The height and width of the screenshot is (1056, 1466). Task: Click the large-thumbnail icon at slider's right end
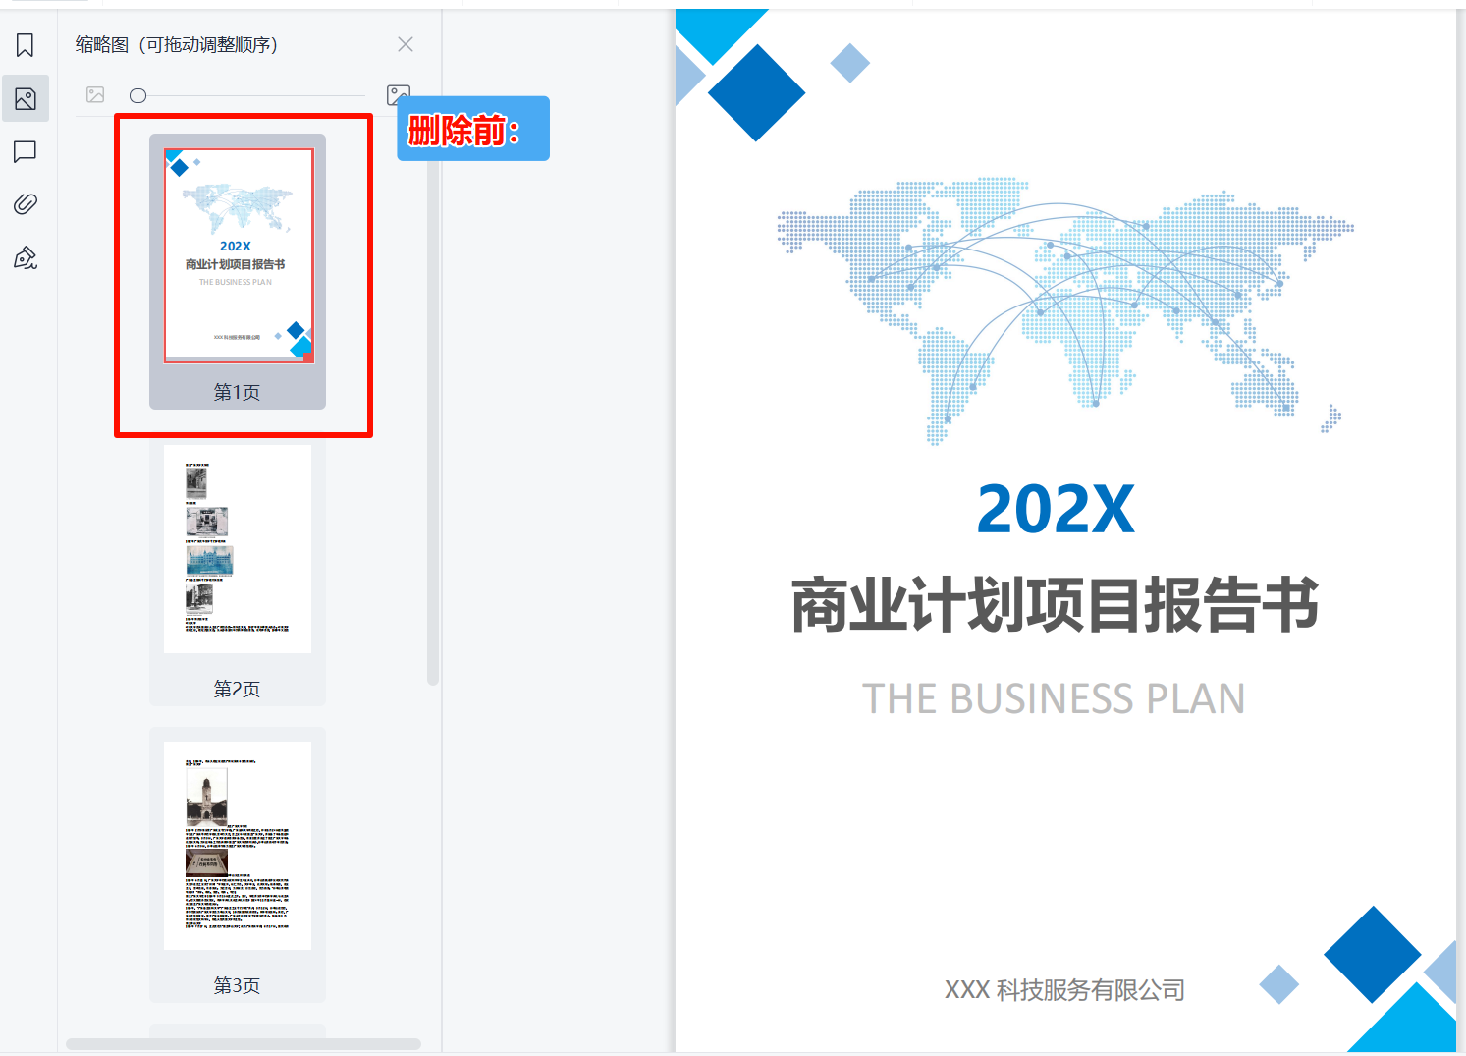click(399, 94)
